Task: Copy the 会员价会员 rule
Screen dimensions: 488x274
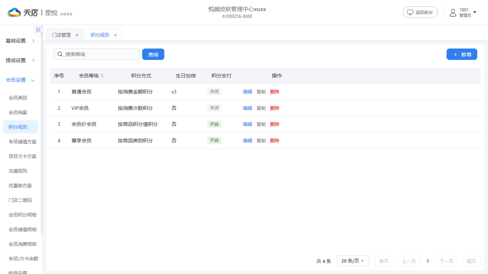Action: 261,124
